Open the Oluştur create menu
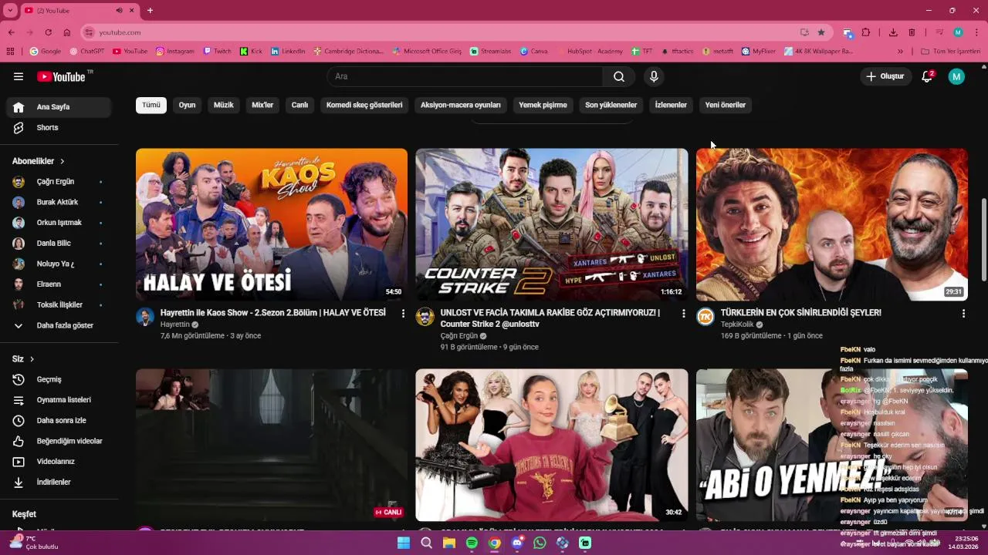The height and width of the screenshot is (555, 988). (x=885, y=76)
